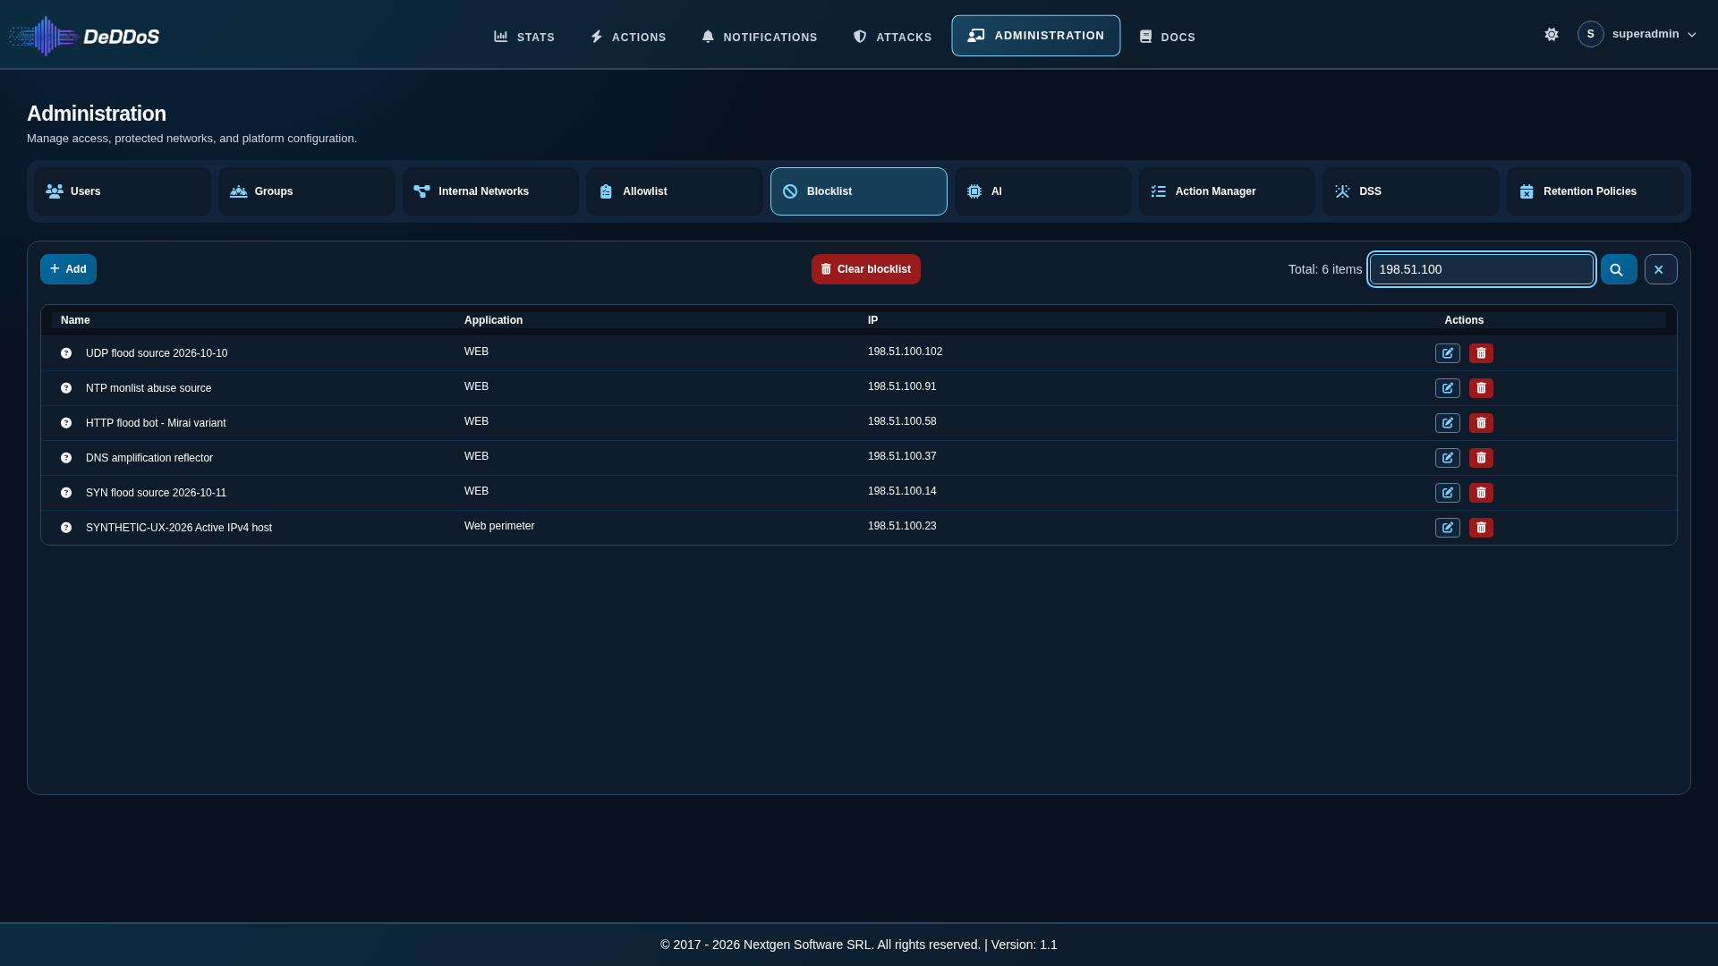The width and height of the screenshot is (1718, 966).
Task: Open the theme toggle sun icon
Action: 1552,34
